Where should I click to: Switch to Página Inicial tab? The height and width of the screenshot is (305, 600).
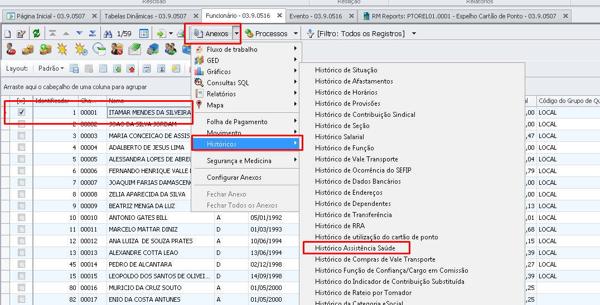pos(51,16)
